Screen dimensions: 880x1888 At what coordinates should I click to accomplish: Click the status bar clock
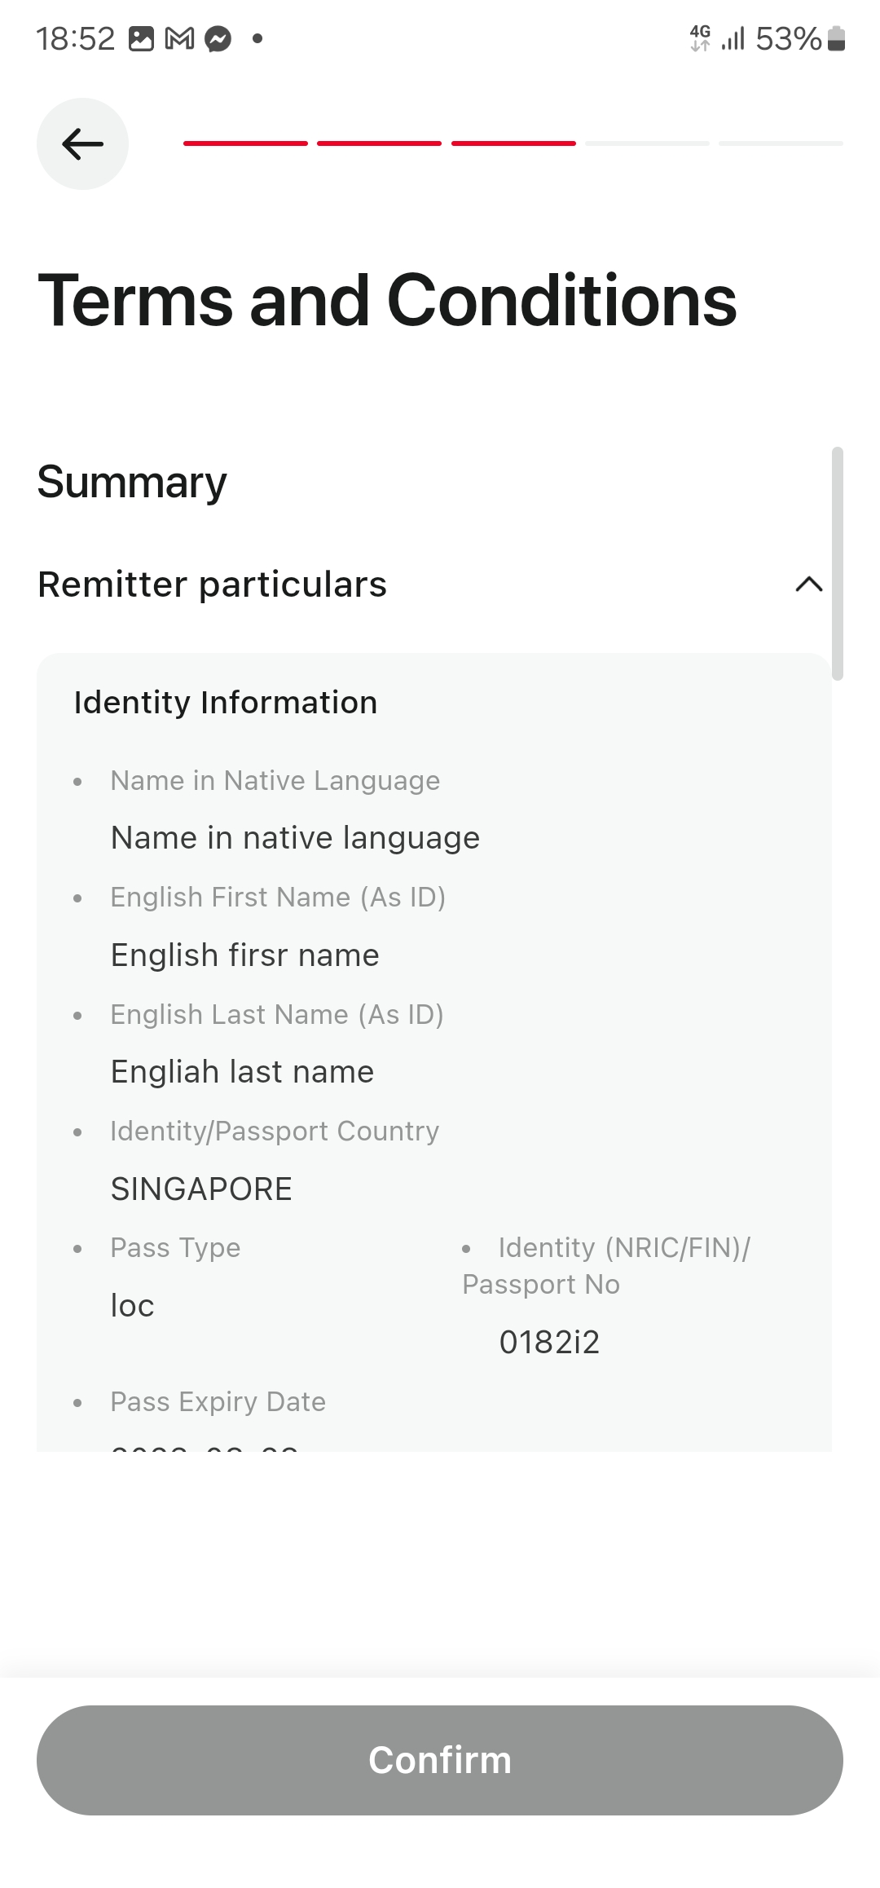click(x=75, y=38)
